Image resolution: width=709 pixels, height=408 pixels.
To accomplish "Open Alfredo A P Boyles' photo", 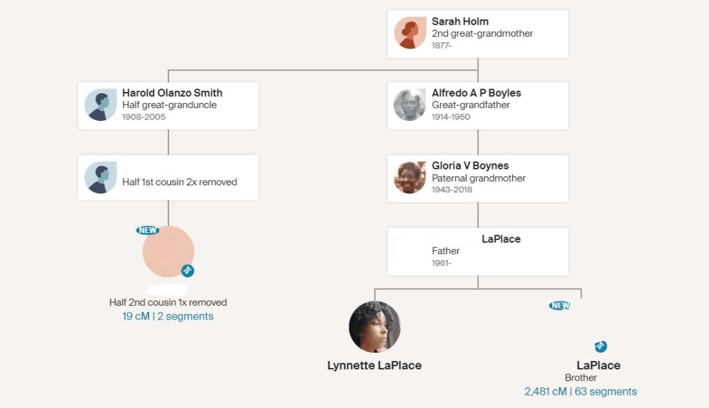I will click(x=410, y=105).
